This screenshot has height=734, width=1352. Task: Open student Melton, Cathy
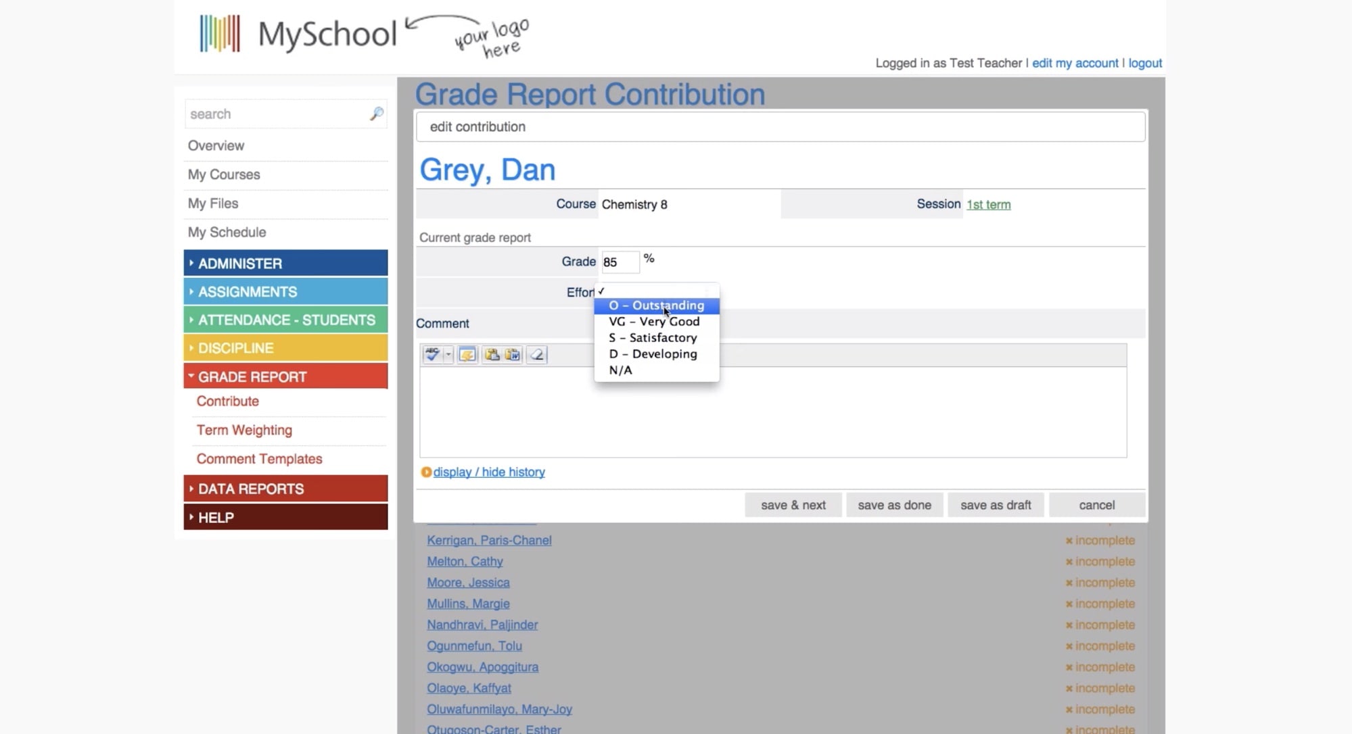(x=465, y=562)
